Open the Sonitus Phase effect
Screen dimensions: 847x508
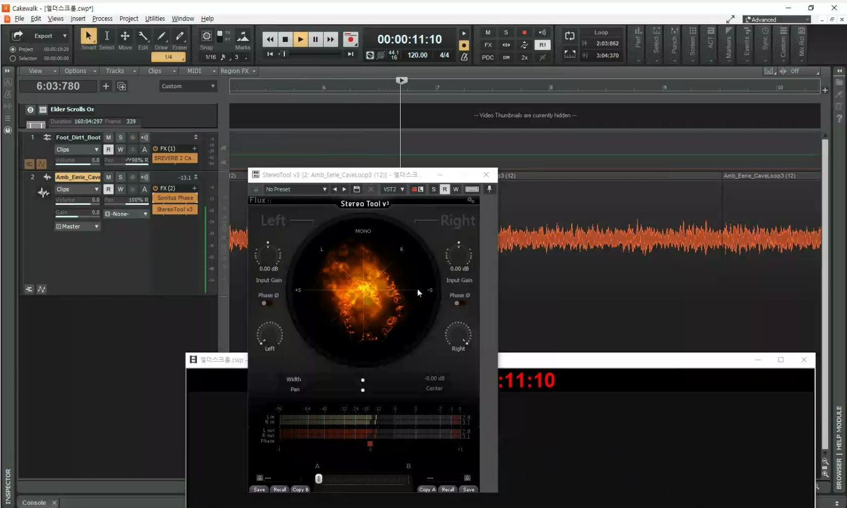(175, 198)
